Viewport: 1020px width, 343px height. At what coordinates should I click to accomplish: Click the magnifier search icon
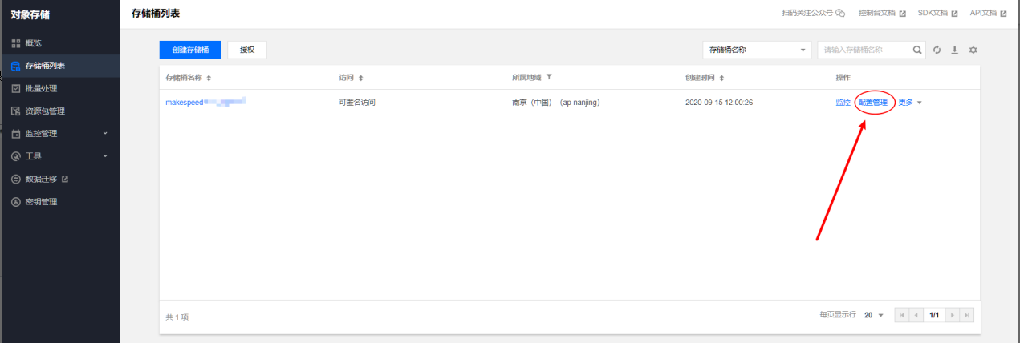click(918, 50)
